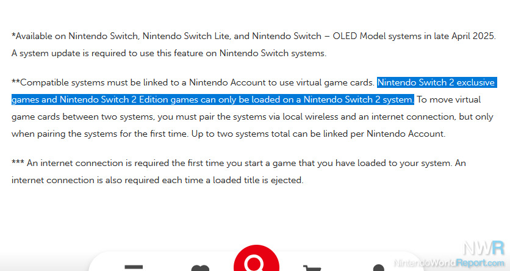The height and width of the screenshot is (271, 510).
Task: Click the text "*Available on Nintendo Switch, Nintendo Switch Lite"
Action: (121, 36)
